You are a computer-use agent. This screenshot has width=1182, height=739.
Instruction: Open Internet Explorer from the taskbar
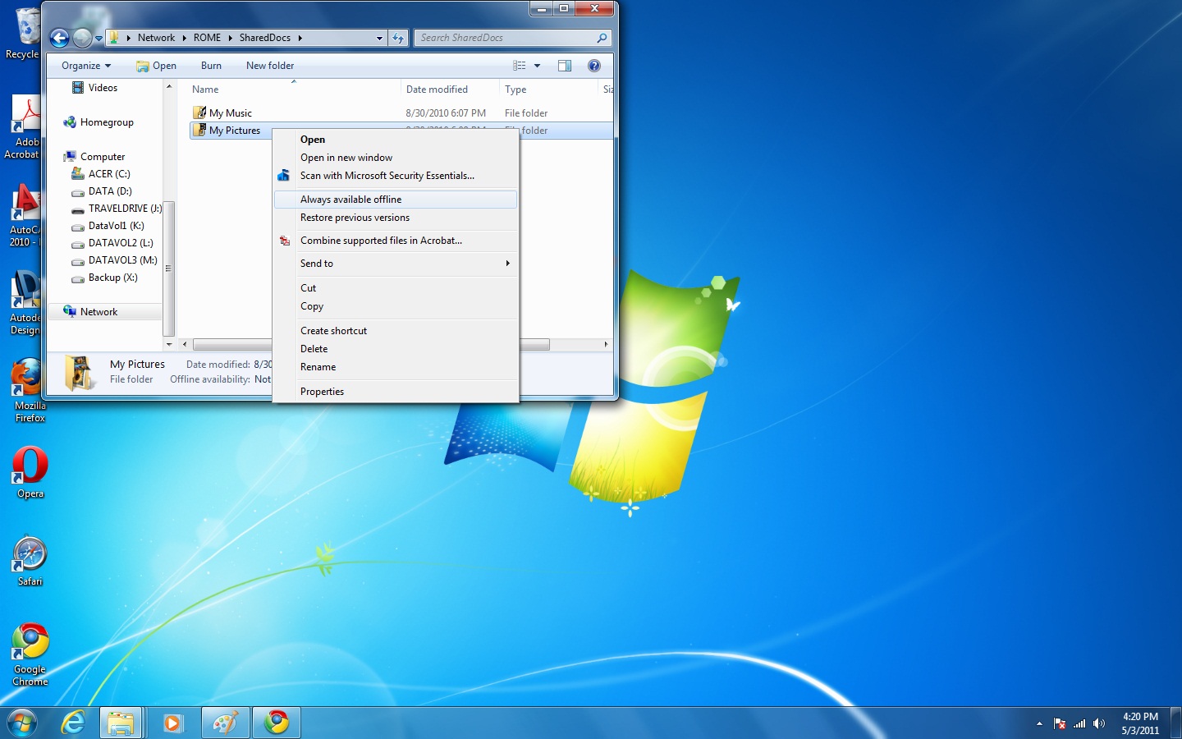click(73, 723)
